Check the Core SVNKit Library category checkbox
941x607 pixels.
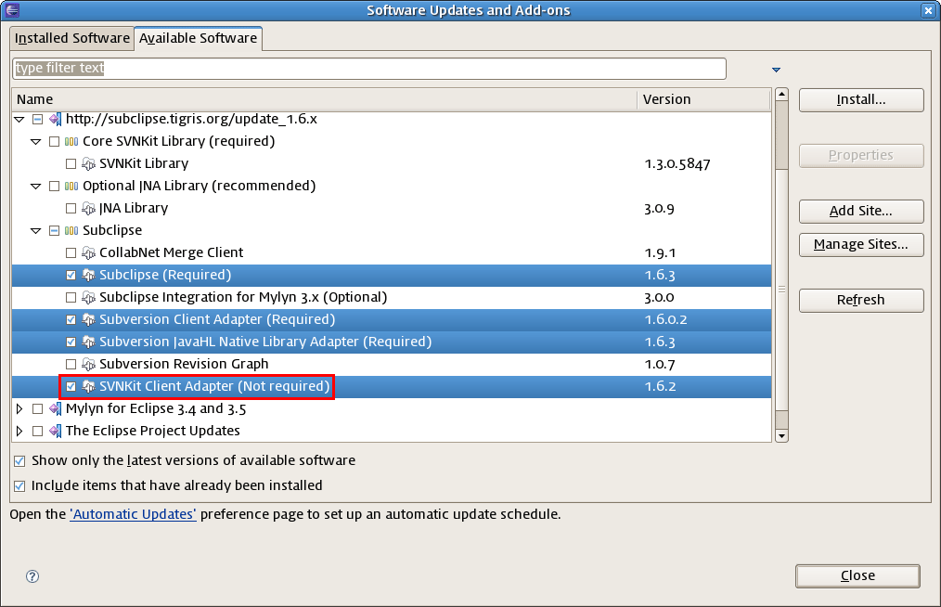click(x=54, y=142)
